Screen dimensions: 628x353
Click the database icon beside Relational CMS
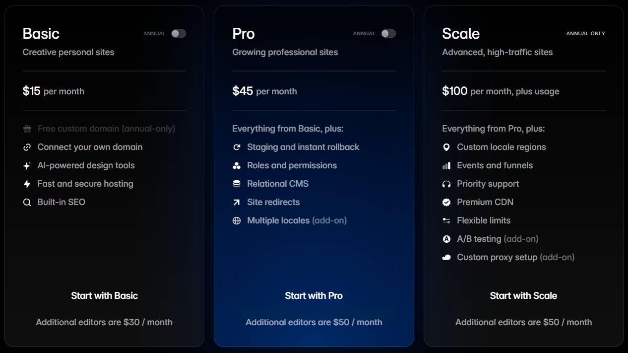coord(237,184)
